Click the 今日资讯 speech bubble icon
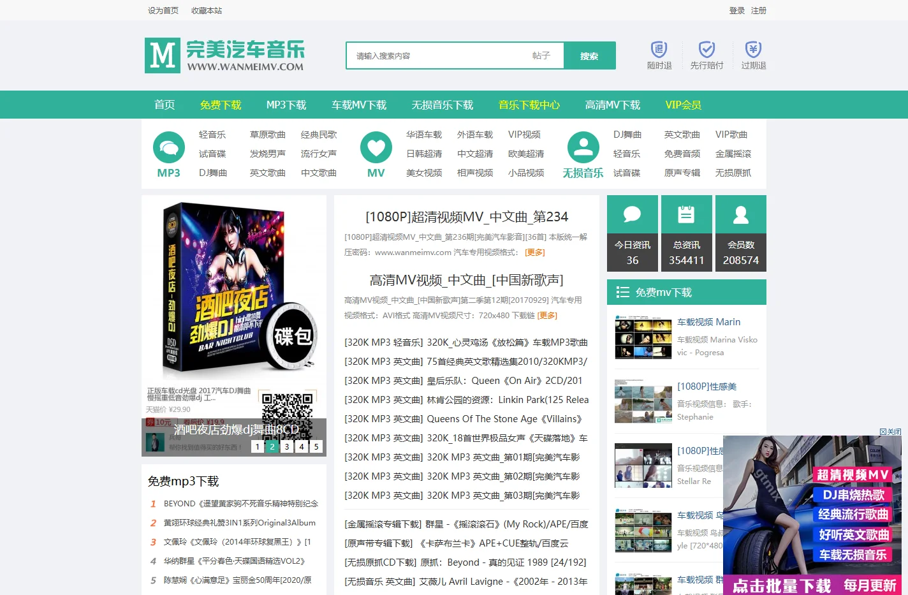908x595 pixels. (633, 214)
